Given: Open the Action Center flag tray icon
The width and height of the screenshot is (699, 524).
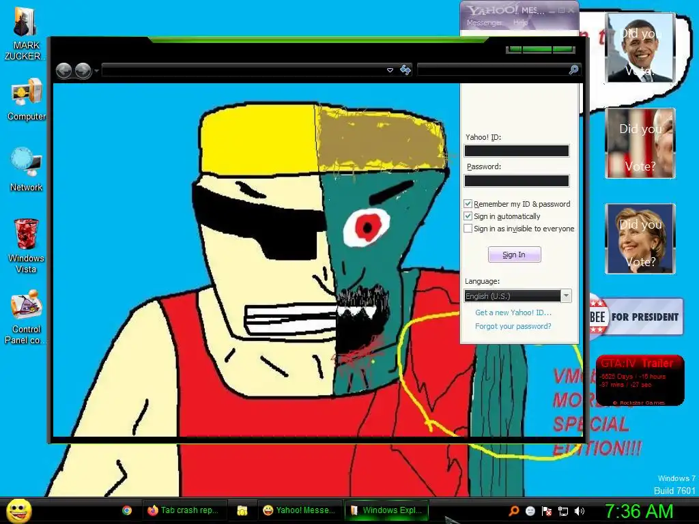Looking at the screenshot, I should [x=547, y=511].
